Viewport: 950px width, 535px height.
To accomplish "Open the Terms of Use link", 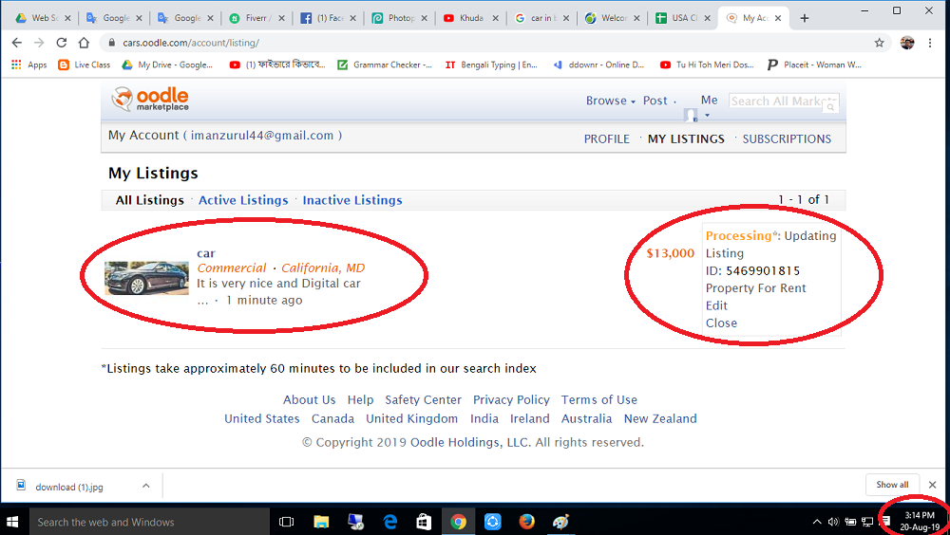I will pyautogui.click(x=598, y=400).
